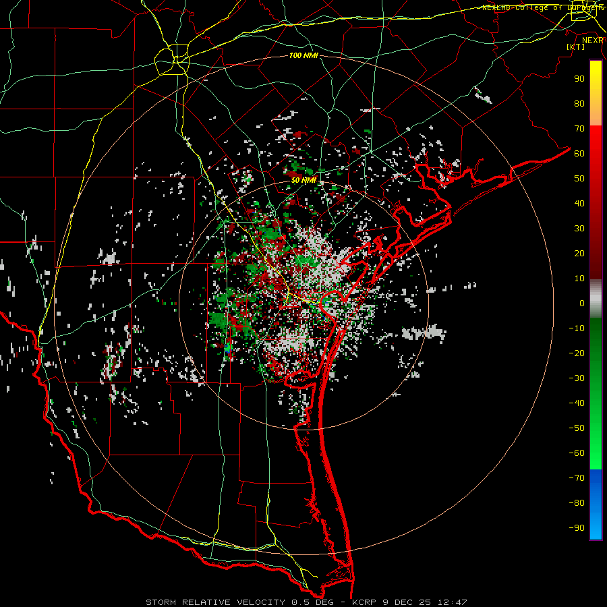Pick the dark green segment near -20
The height and width of the screenshot is (607, 607).
596,350
